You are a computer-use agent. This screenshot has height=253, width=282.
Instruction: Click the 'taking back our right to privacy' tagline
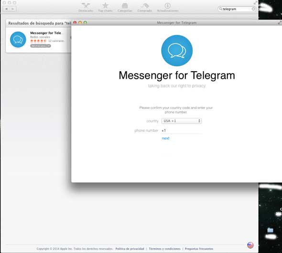[177, 86]
